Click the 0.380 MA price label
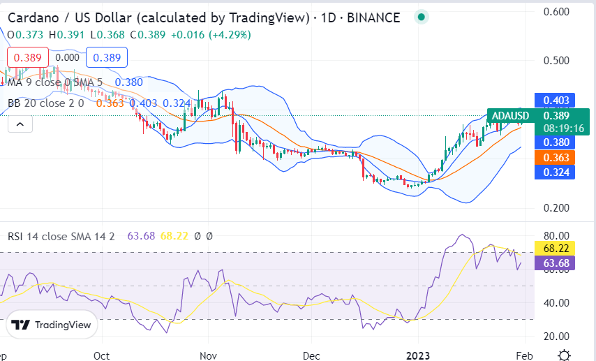Screen dimensions: 596x361 pyautogui.click(x=555, y=142)
